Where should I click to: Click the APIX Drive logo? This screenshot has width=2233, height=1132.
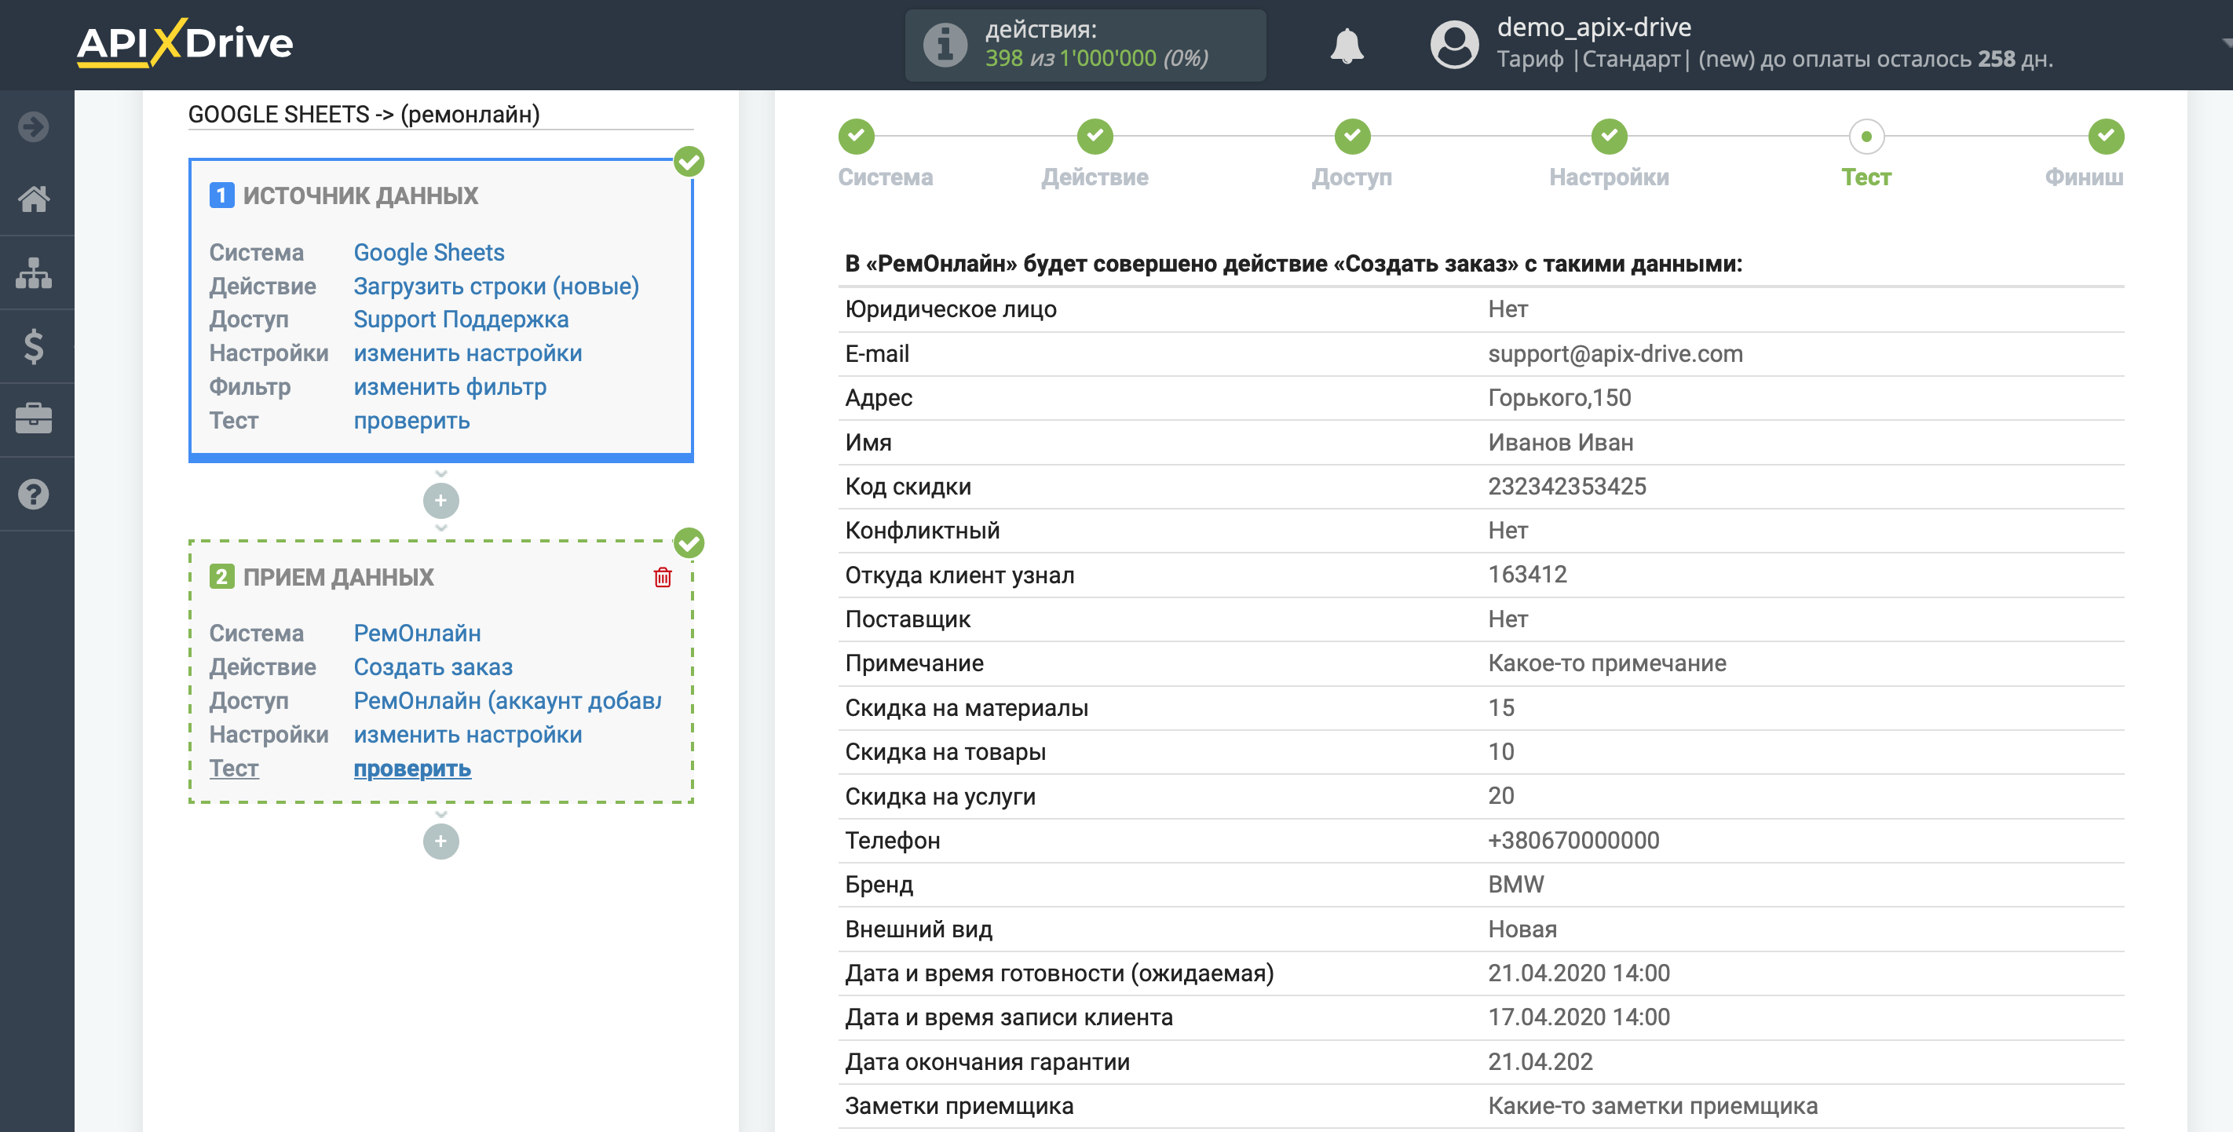click(x=185, y=42)
